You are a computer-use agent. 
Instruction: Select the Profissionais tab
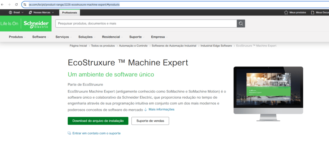[x=69, y=13]
